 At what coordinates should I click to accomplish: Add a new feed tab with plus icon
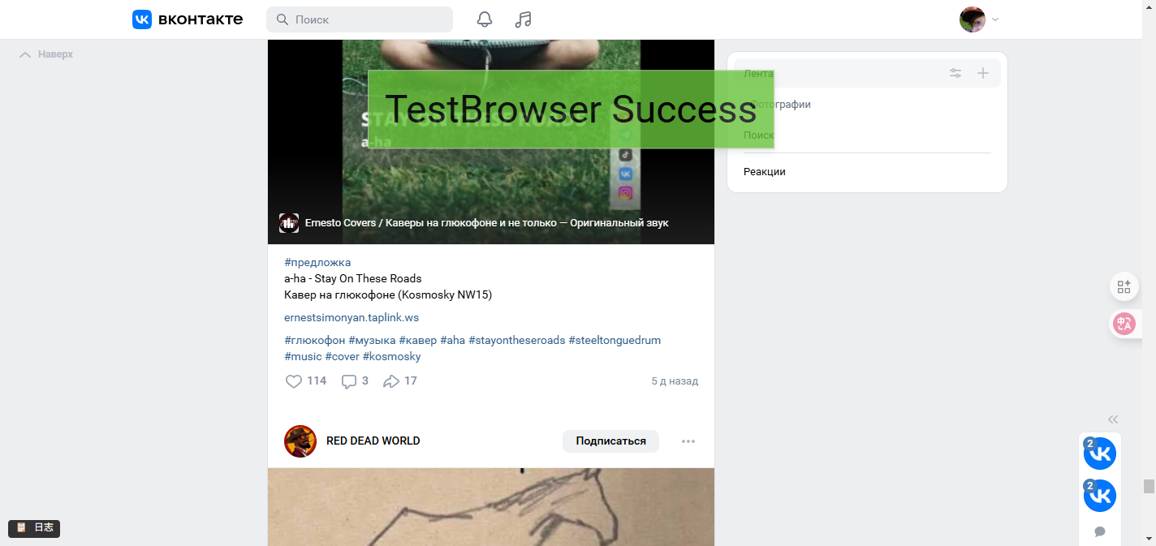click(x=982, y=73)
